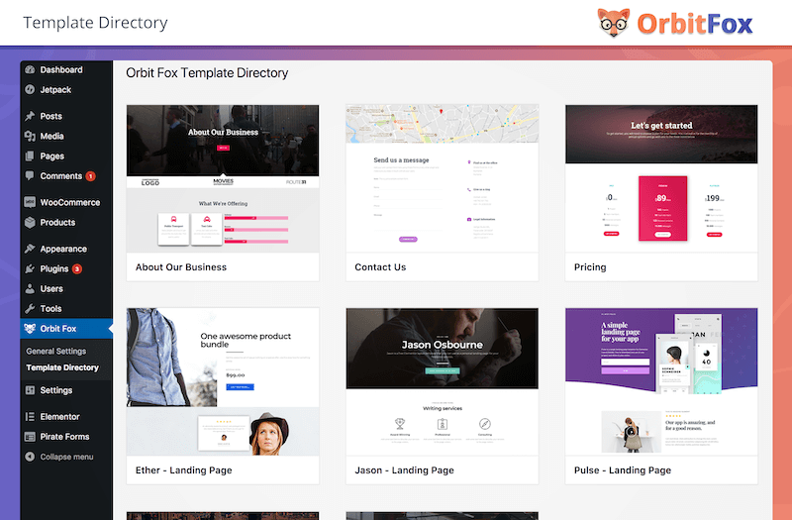Click the Comments speech bubble icon
Viewport: 792px width, 520px height.
pyautogui.click(x=30, y=176)
